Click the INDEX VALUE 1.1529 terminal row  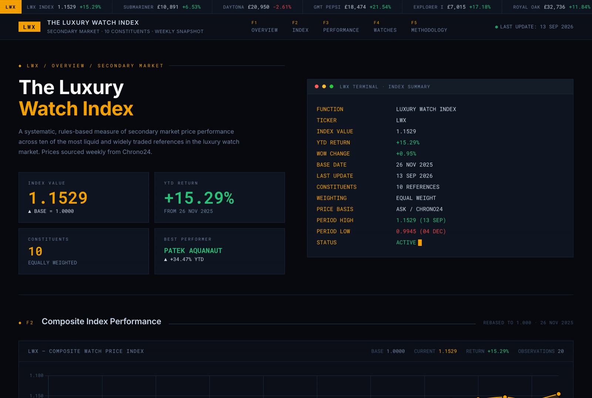(x=440, y=131)
